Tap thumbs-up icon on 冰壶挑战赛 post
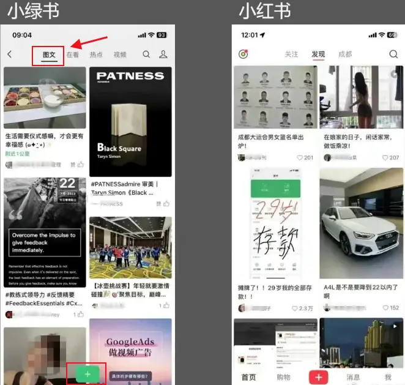 click(x=165, y=305)
